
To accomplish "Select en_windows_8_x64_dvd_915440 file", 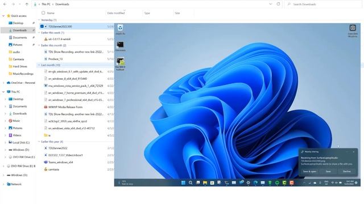I will click(x=68, y=79).
